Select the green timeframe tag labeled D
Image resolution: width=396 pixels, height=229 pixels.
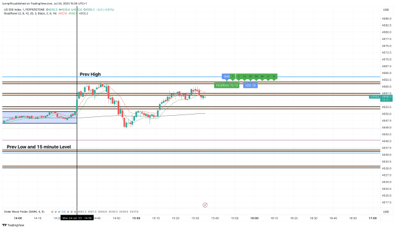pos(268,77)
